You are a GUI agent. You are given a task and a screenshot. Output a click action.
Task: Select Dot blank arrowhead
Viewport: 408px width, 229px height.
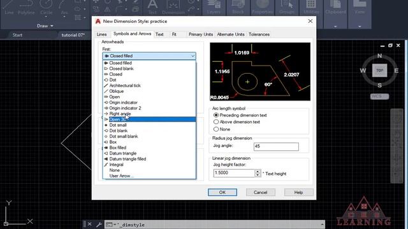click(149, 130)
